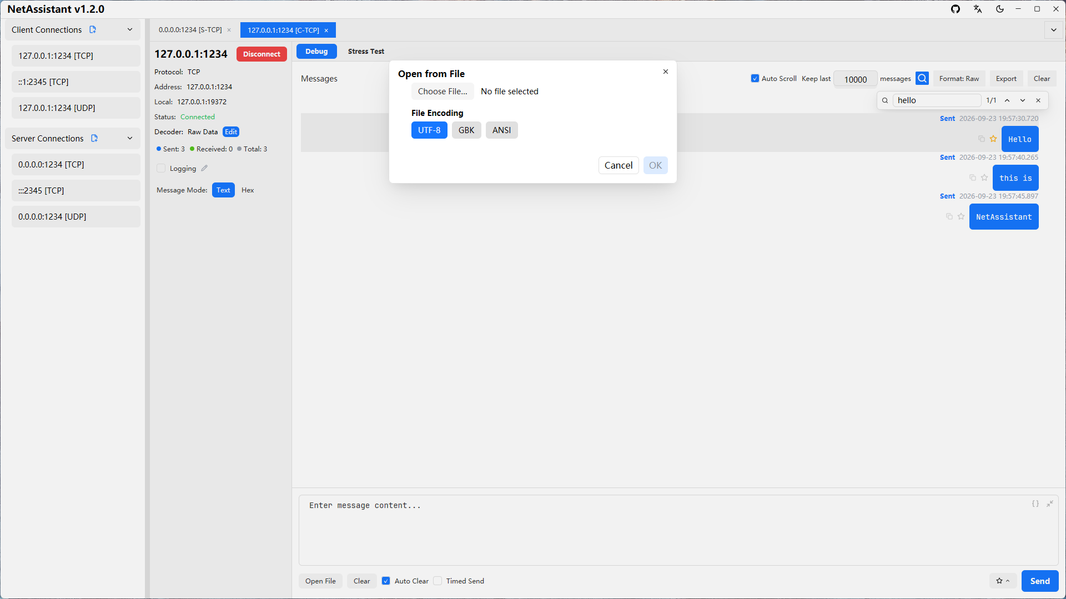1066x599 pixels.
Task: Click the Hello message bubble
Action: pyautogui.click(x=1020, y=139)
